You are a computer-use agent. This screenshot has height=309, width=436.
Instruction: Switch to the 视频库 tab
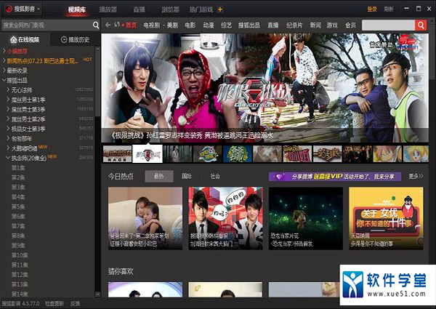77,9
